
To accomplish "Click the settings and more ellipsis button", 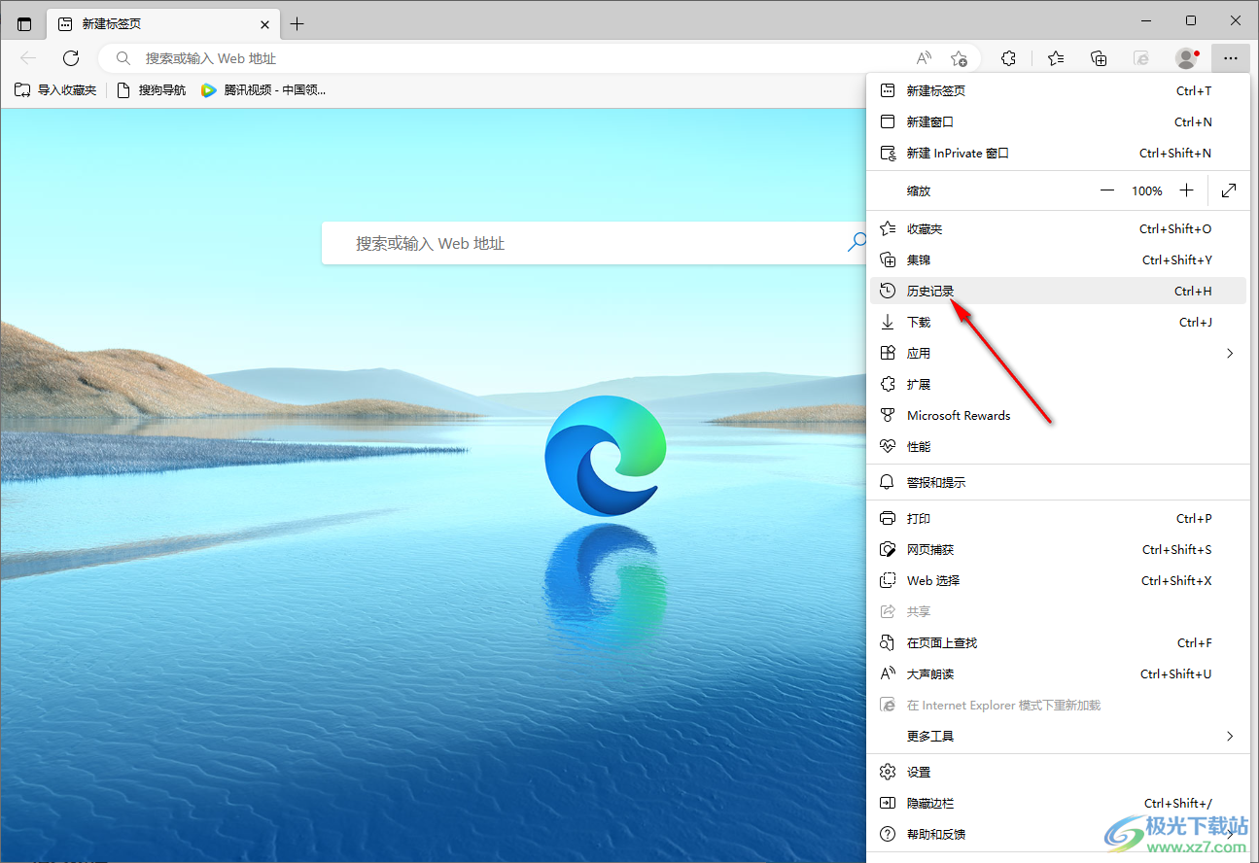I will (x=1231, y=58).
